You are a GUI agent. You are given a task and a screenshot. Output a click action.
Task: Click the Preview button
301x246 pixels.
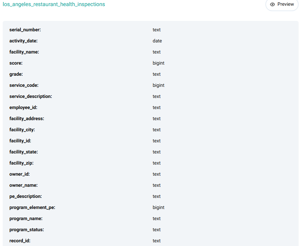pyautogui.click(x=282, y=4)
